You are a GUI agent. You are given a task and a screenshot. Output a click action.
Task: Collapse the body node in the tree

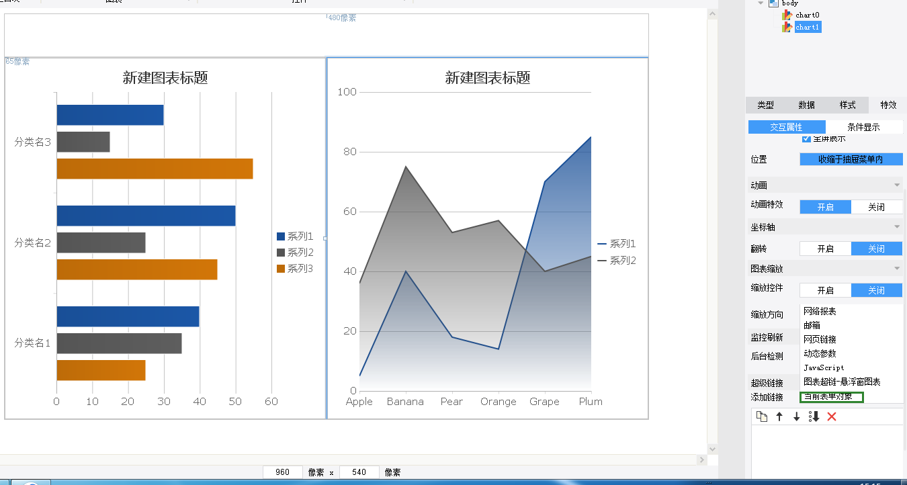(x=761, y=3)
